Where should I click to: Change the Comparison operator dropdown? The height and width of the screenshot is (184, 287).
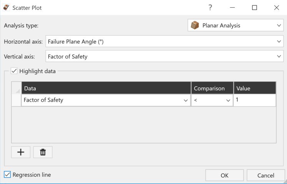pos(212,100)
